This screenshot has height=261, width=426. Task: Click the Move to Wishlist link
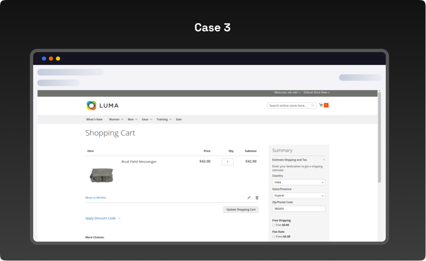(x=96, y=198)
